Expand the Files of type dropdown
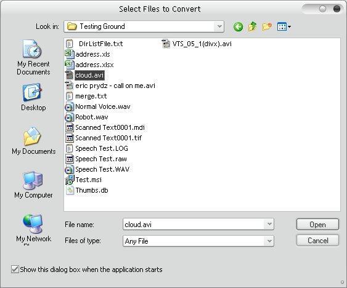347x288 pixels. click(x=269, y=241)
